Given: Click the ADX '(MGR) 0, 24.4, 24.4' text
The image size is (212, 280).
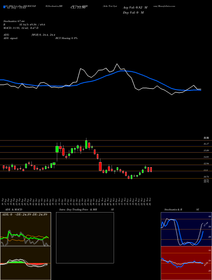Looking at the screenshot, I should point(43,35).
